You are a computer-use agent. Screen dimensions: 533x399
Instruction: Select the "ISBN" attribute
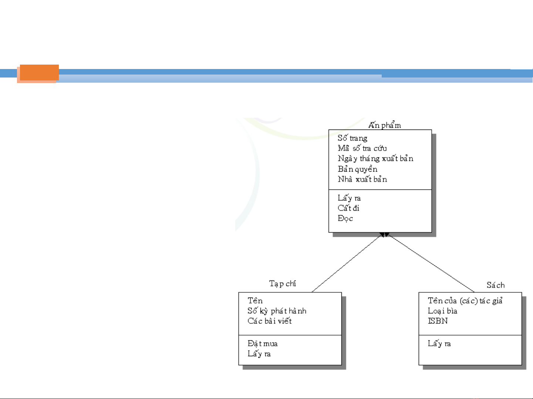[438, 321]
